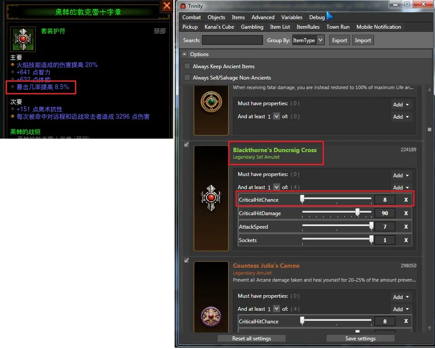Remove the CriticalHitDamage rule with its X
Image resolution: width=435 pixels, height=349 pixels.
coord(406,213)
